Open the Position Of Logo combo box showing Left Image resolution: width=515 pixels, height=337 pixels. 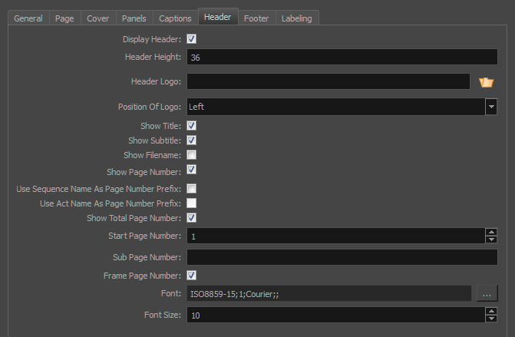[x=342, y=107]
